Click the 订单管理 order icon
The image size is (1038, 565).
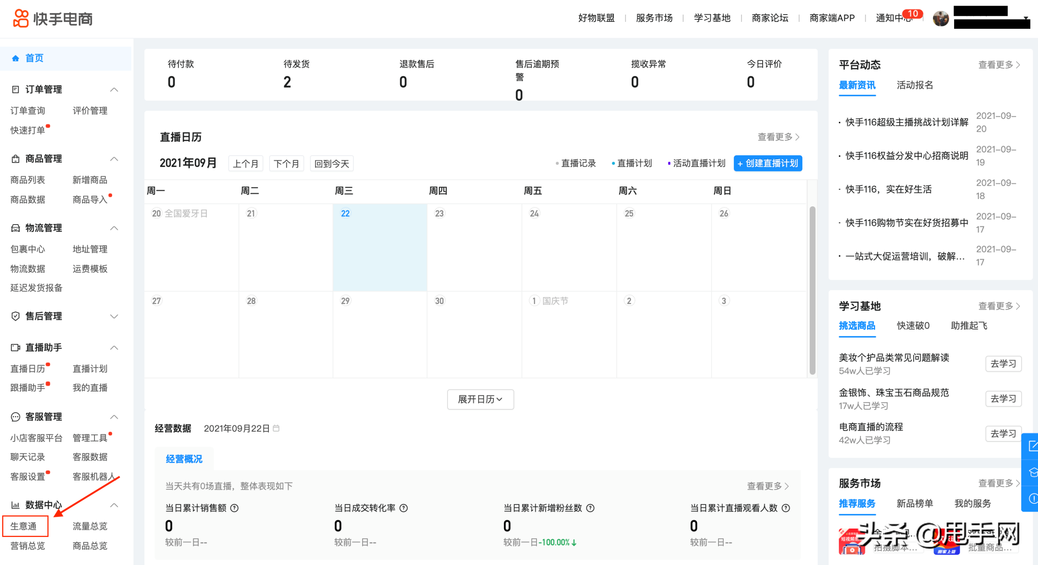[15, 89]
